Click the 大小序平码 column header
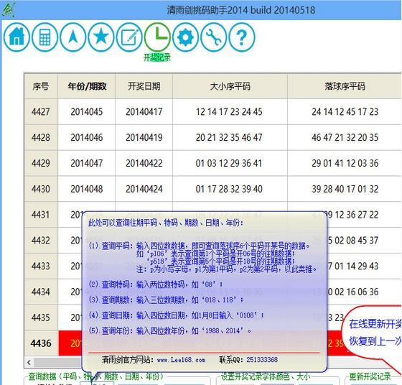Screen dimensions: 402x385 tap(230, 86)
